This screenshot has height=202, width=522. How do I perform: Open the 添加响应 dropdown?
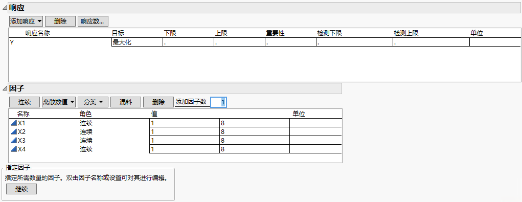tap(26, 21)
